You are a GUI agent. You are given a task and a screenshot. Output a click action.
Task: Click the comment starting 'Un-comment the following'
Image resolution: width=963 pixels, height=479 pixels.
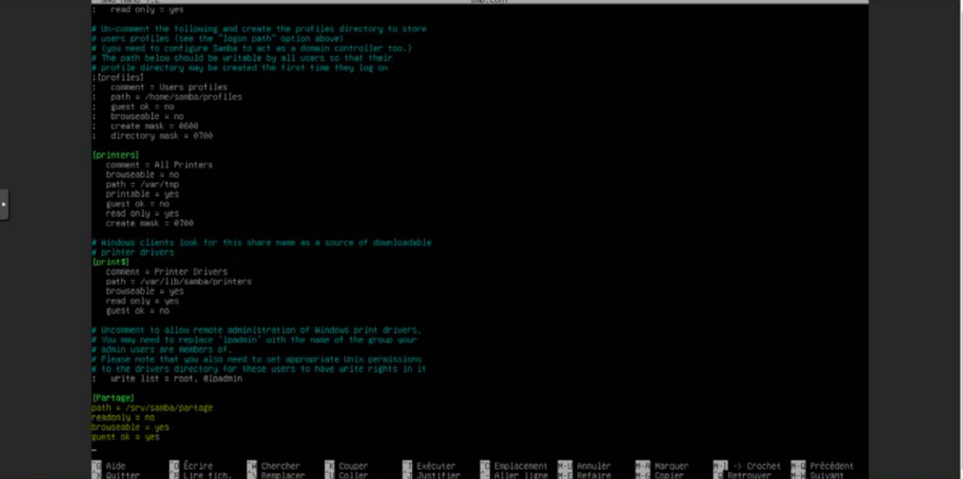coord(260,29)
